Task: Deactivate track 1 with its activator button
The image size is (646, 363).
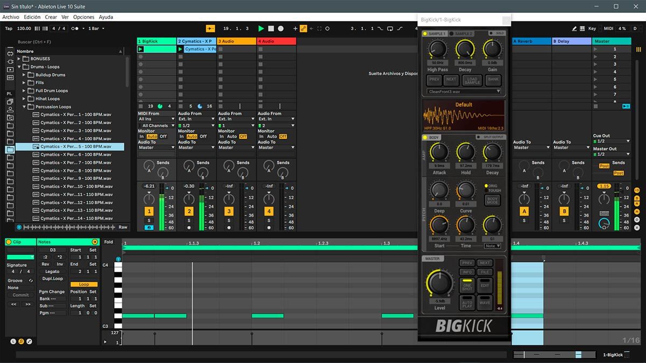Action: [x=149, y=211]
